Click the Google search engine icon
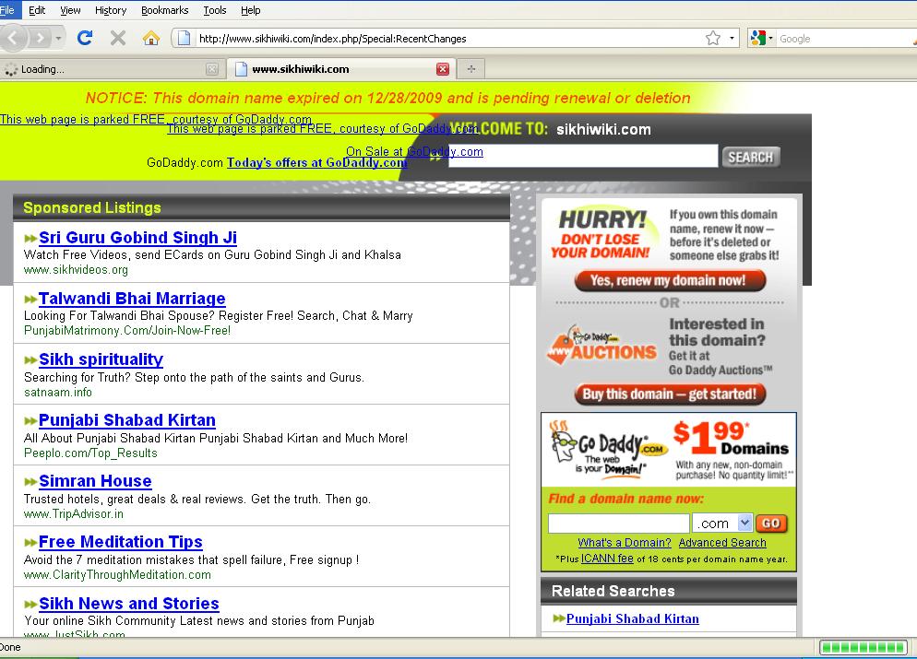Screen dimensions: 917x659 click(x=758, y=39)
